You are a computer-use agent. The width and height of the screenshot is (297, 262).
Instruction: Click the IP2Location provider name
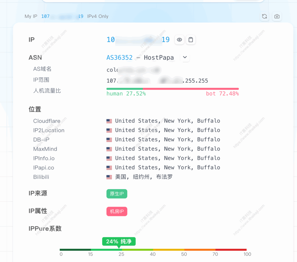49,130
